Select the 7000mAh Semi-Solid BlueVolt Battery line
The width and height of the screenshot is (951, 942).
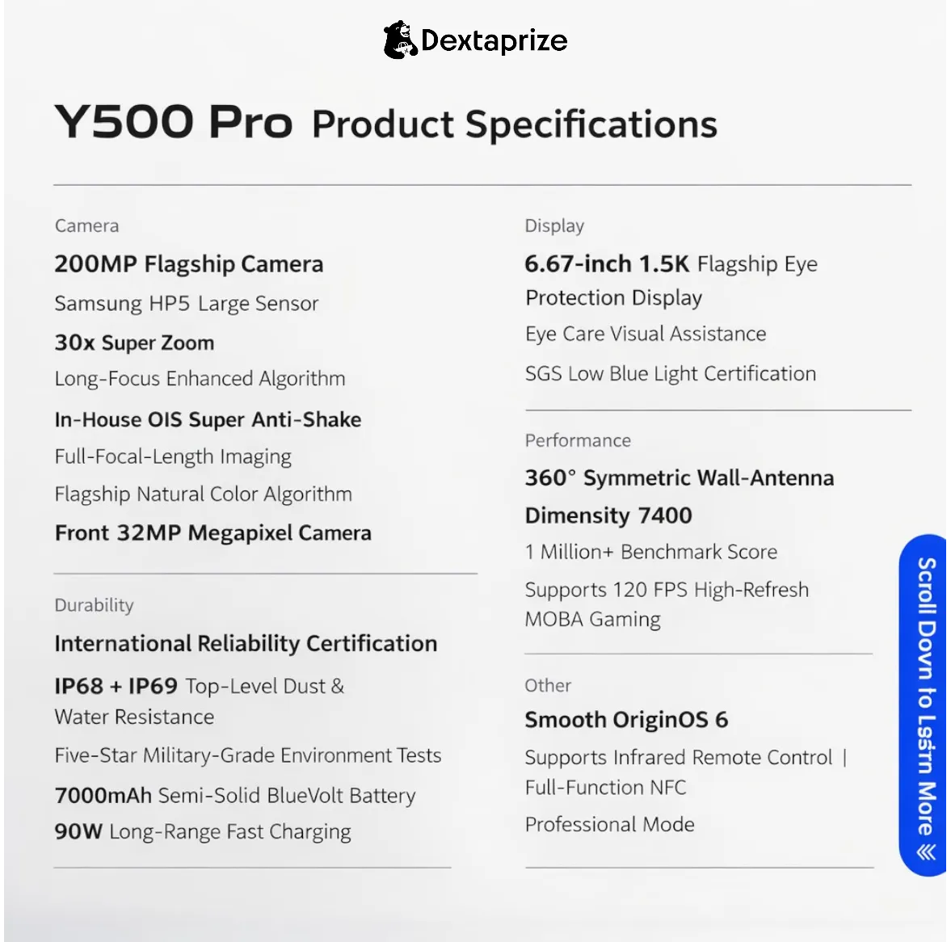(x=235, y=796)
